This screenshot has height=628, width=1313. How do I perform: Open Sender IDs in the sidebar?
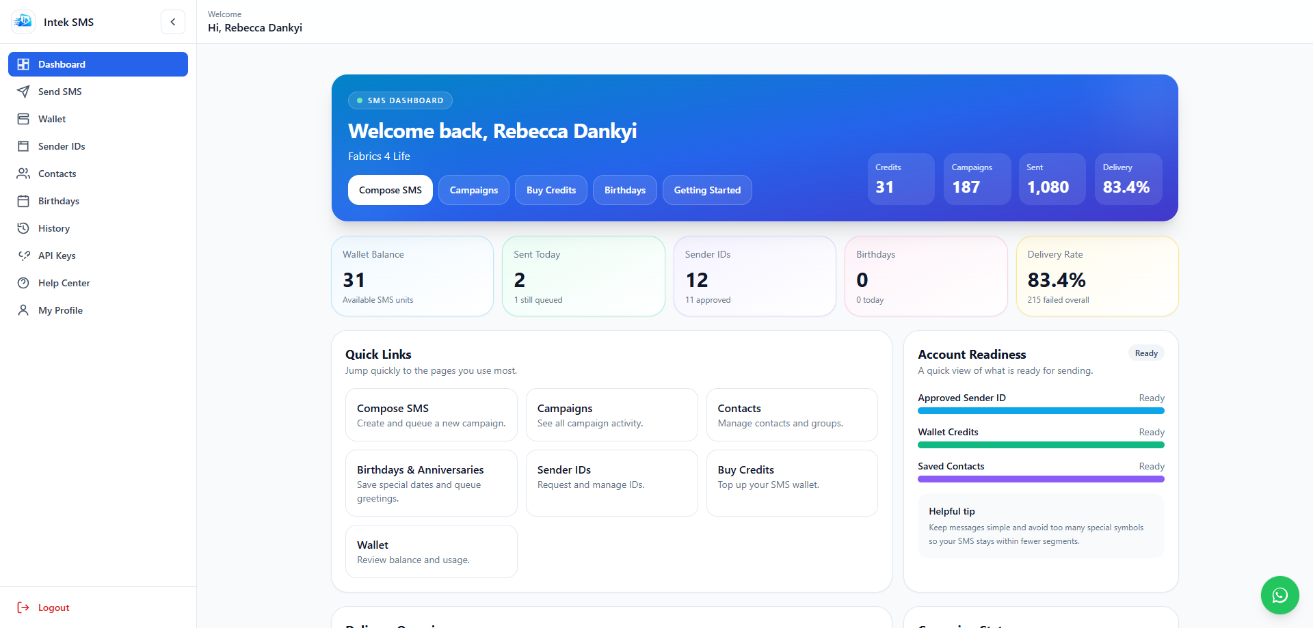click(98, 146)
